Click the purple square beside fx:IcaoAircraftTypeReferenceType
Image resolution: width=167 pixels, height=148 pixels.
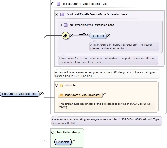pos(58,4)
